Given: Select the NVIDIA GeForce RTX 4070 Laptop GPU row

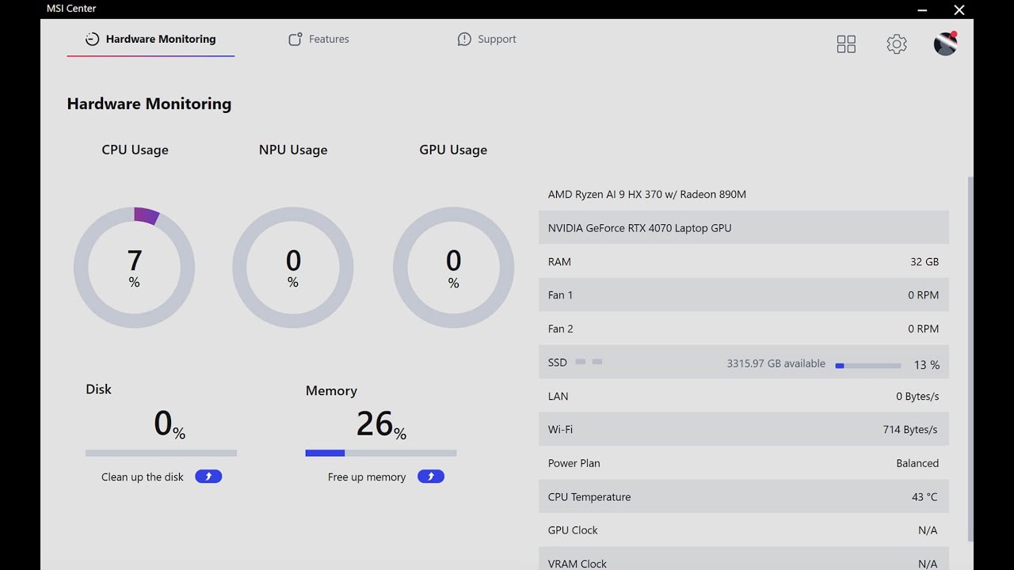Looking at the screenshot, I should [744, 228].
